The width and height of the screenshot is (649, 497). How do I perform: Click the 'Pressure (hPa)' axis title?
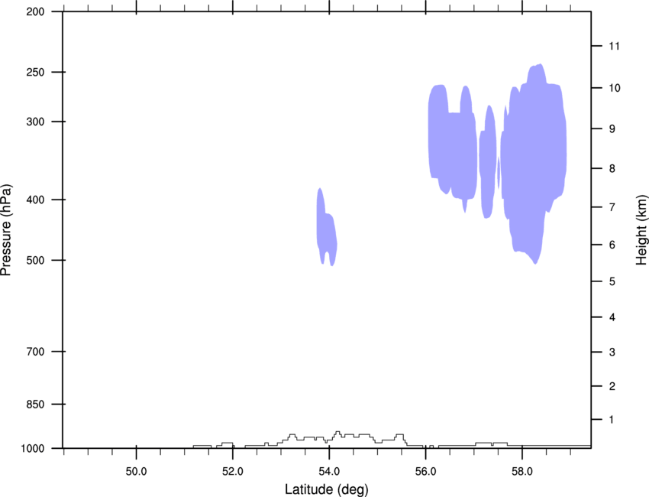tap(6, 230)
